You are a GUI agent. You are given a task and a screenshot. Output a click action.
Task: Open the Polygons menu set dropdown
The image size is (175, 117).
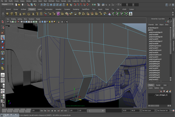click(x=8, y=4)
